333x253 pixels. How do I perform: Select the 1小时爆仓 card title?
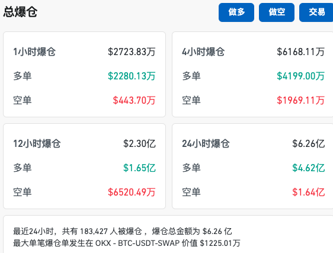pyautogui.click(x=34, y=52)
